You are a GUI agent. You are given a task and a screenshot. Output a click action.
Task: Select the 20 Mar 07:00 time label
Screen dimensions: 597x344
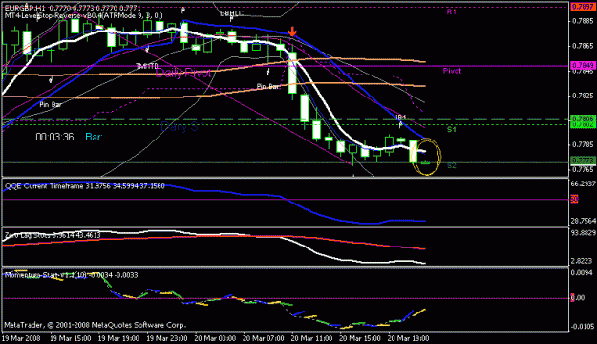pos(264,338)
